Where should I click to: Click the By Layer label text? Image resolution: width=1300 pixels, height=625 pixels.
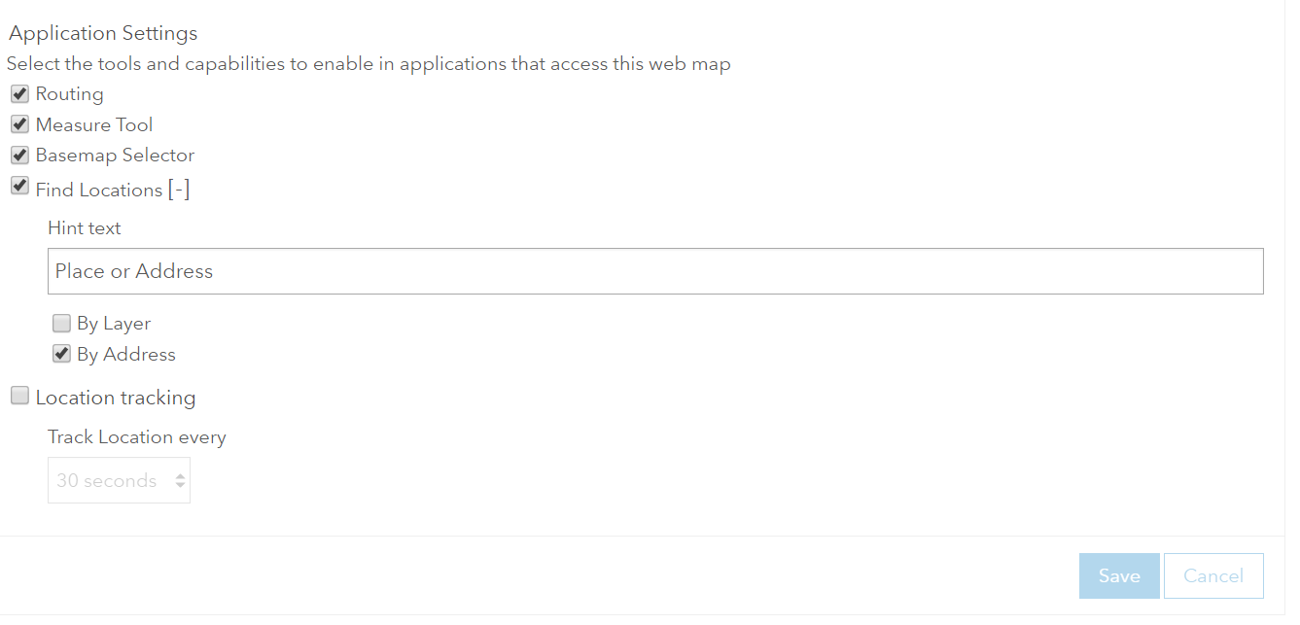pos(114,324)
